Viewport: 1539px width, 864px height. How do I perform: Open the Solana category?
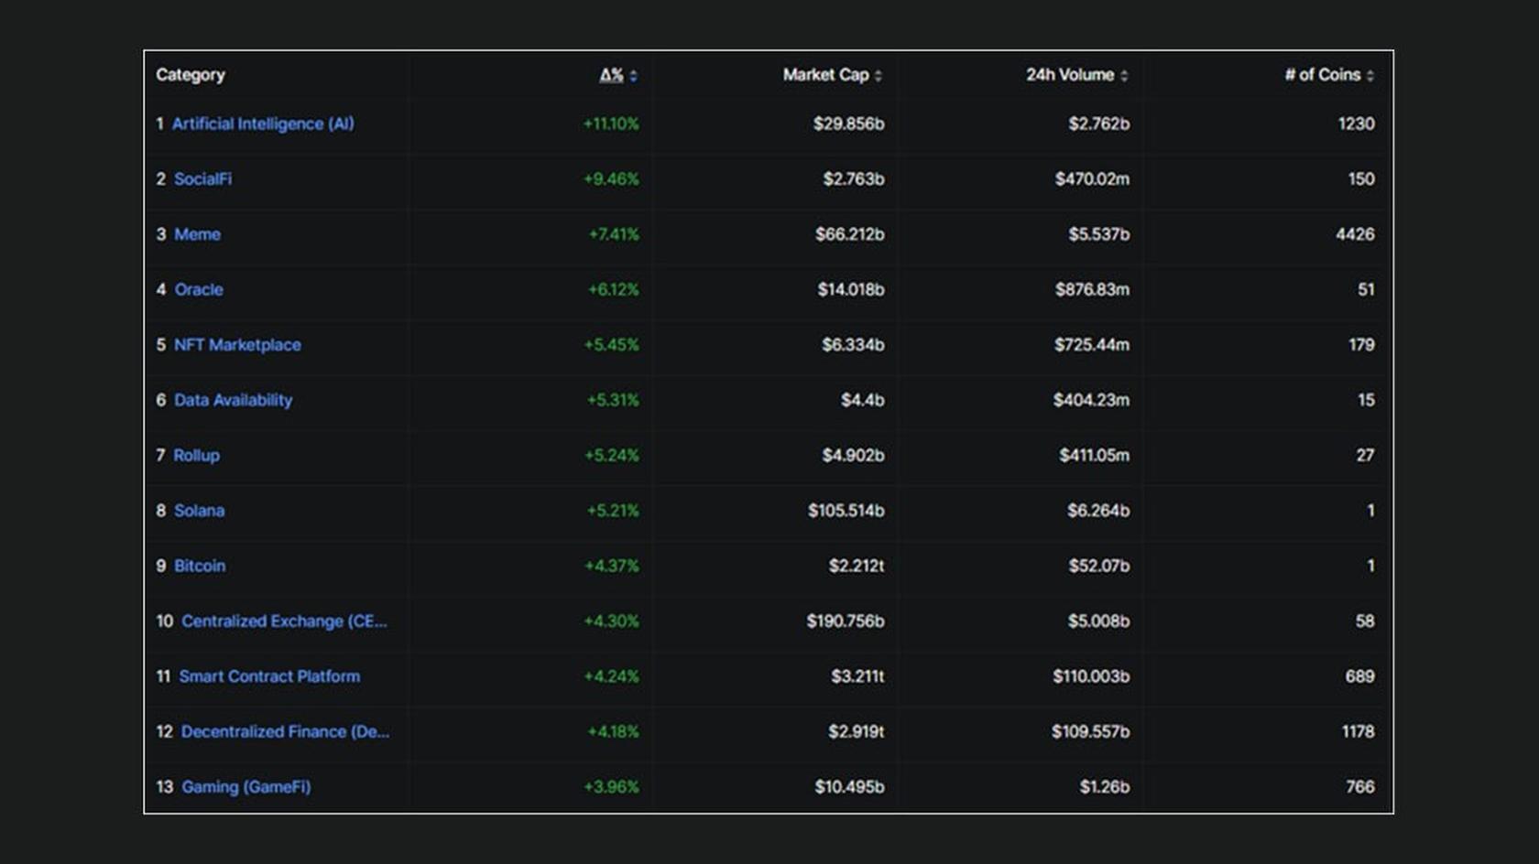click(x=199, y=511)
